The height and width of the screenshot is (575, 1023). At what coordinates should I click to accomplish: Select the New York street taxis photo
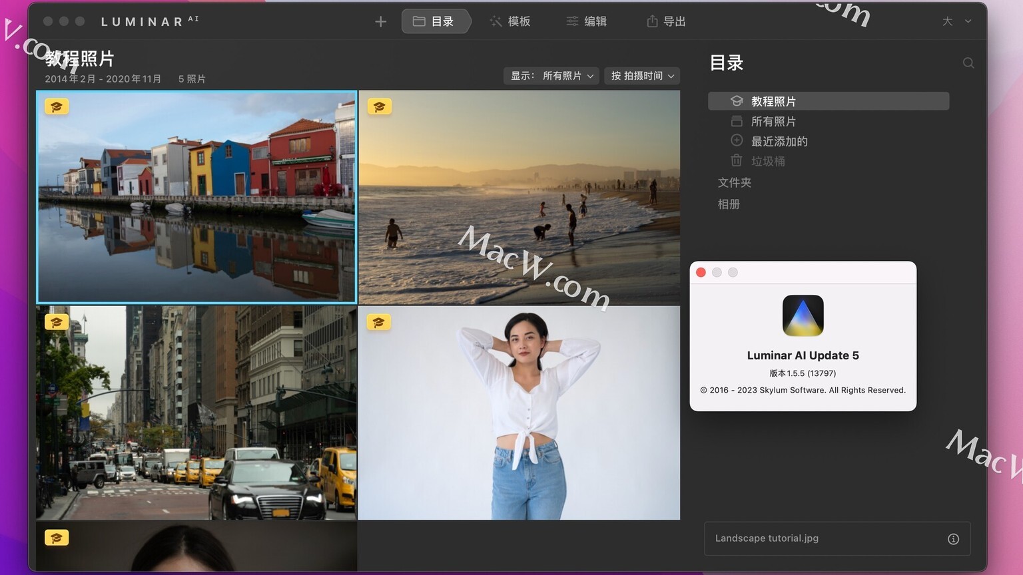click(196, 413)
